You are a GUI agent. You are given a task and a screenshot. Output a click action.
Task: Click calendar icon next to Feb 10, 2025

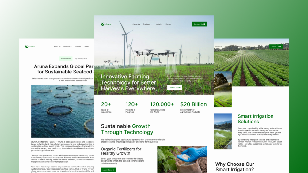[76, 58]
